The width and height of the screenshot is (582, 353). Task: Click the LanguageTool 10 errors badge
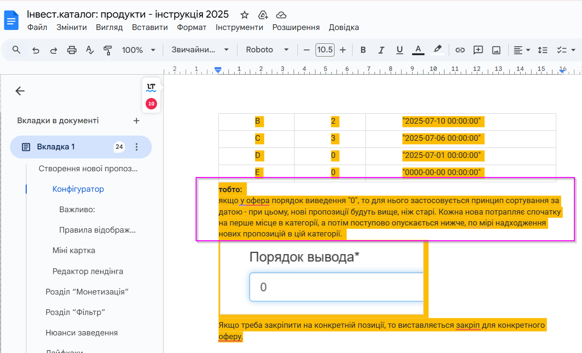click(x=151, y=103)
